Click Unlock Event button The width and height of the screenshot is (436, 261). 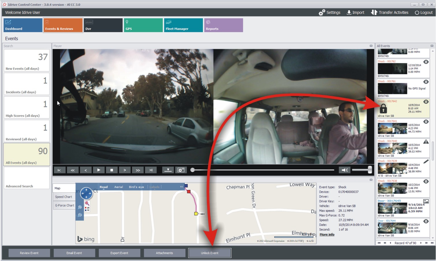click(x=210, y=253)
